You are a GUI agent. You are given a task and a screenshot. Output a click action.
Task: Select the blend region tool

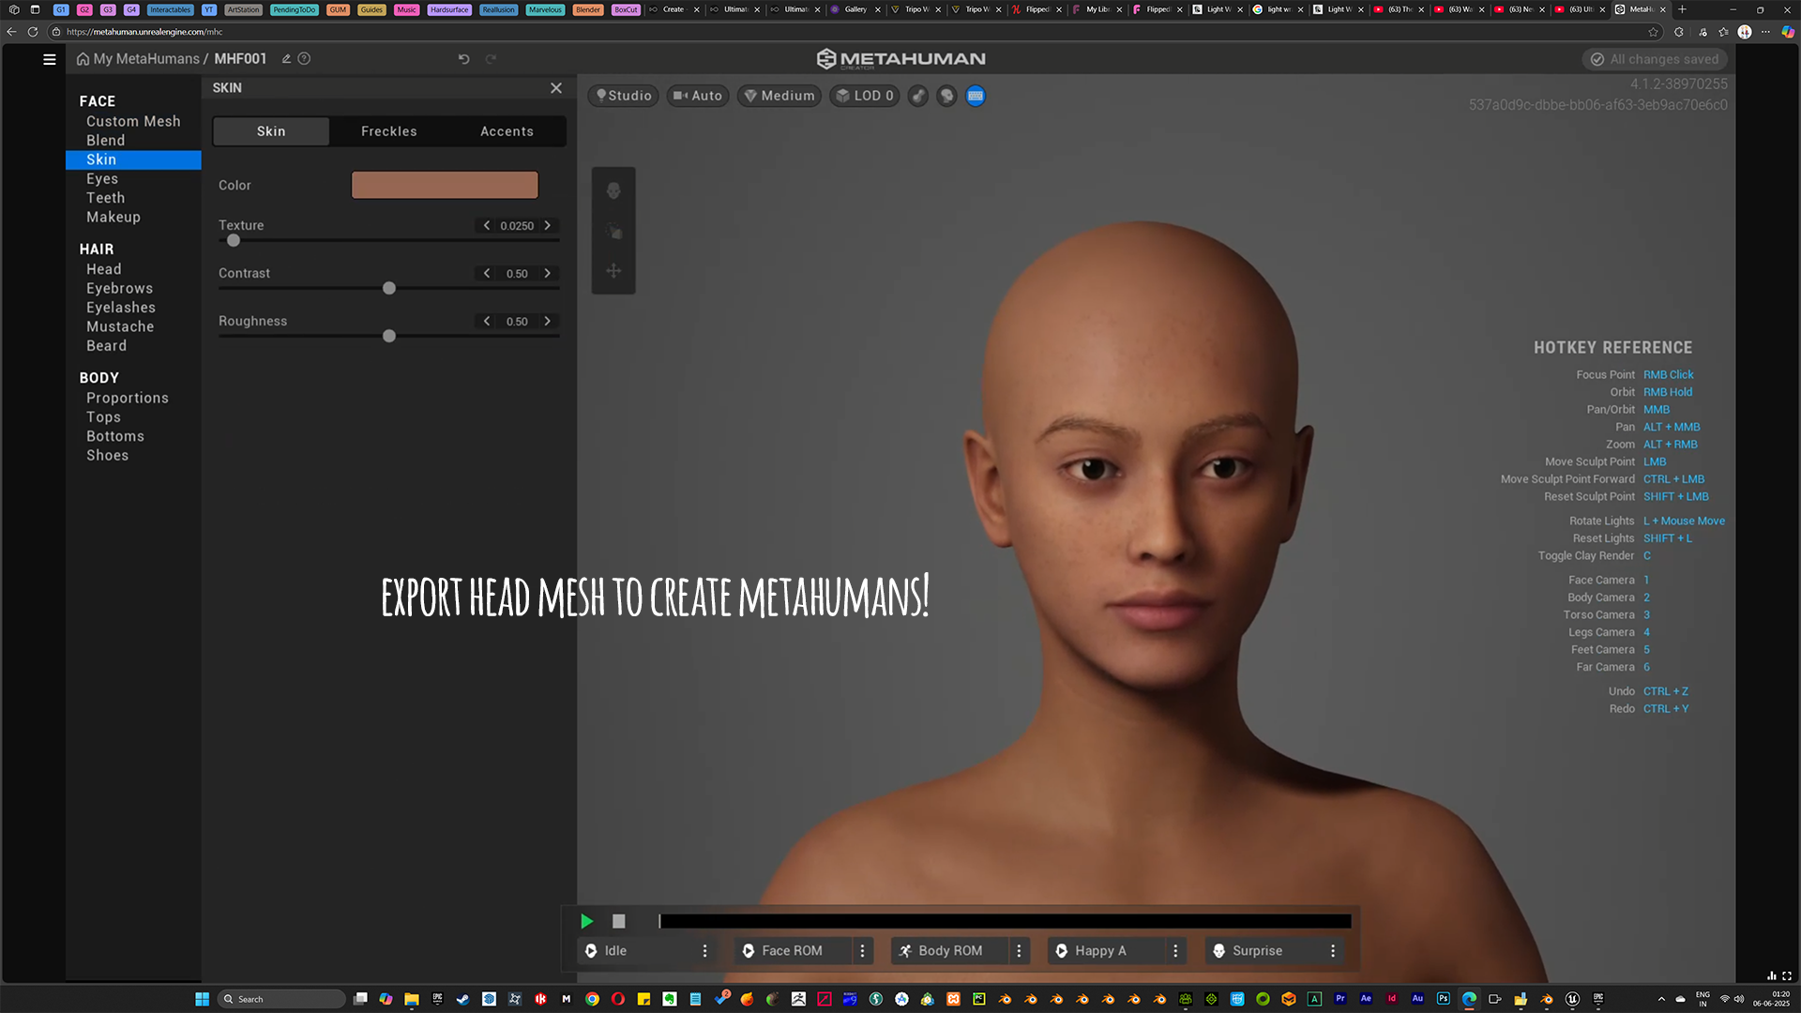pos(614,231)
